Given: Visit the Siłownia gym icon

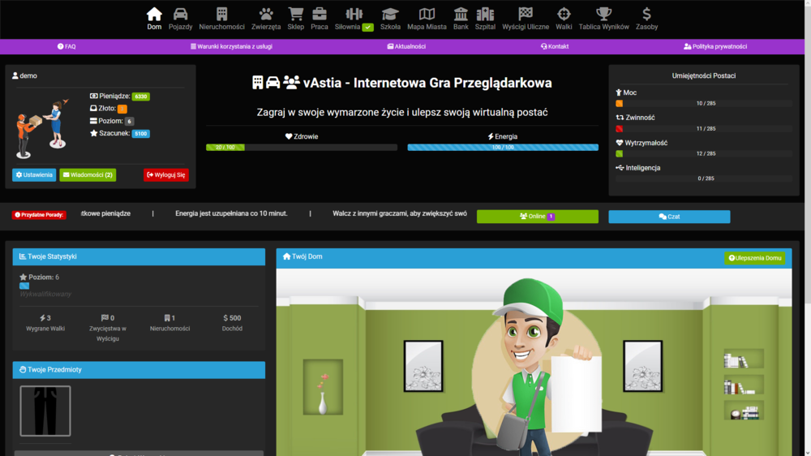Looking at the screenshot, I should pyautogui.click(x=354, y=14).
